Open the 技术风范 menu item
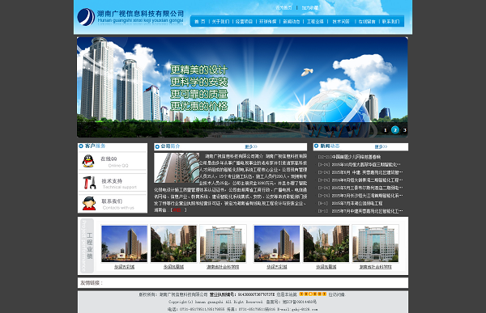 tap(341, 21)
